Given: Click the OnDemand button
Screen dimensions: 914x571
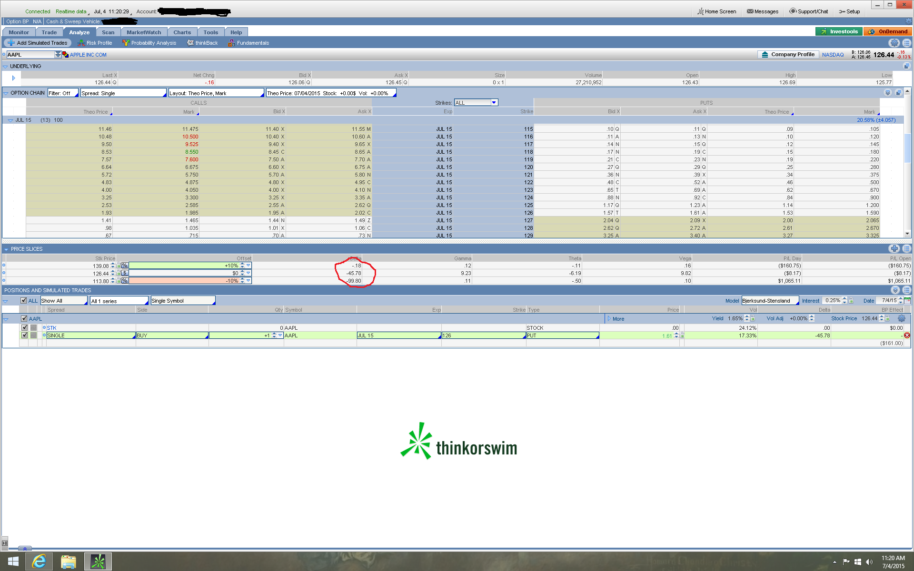Looking at the screenshot, I should tap(888, 31).
